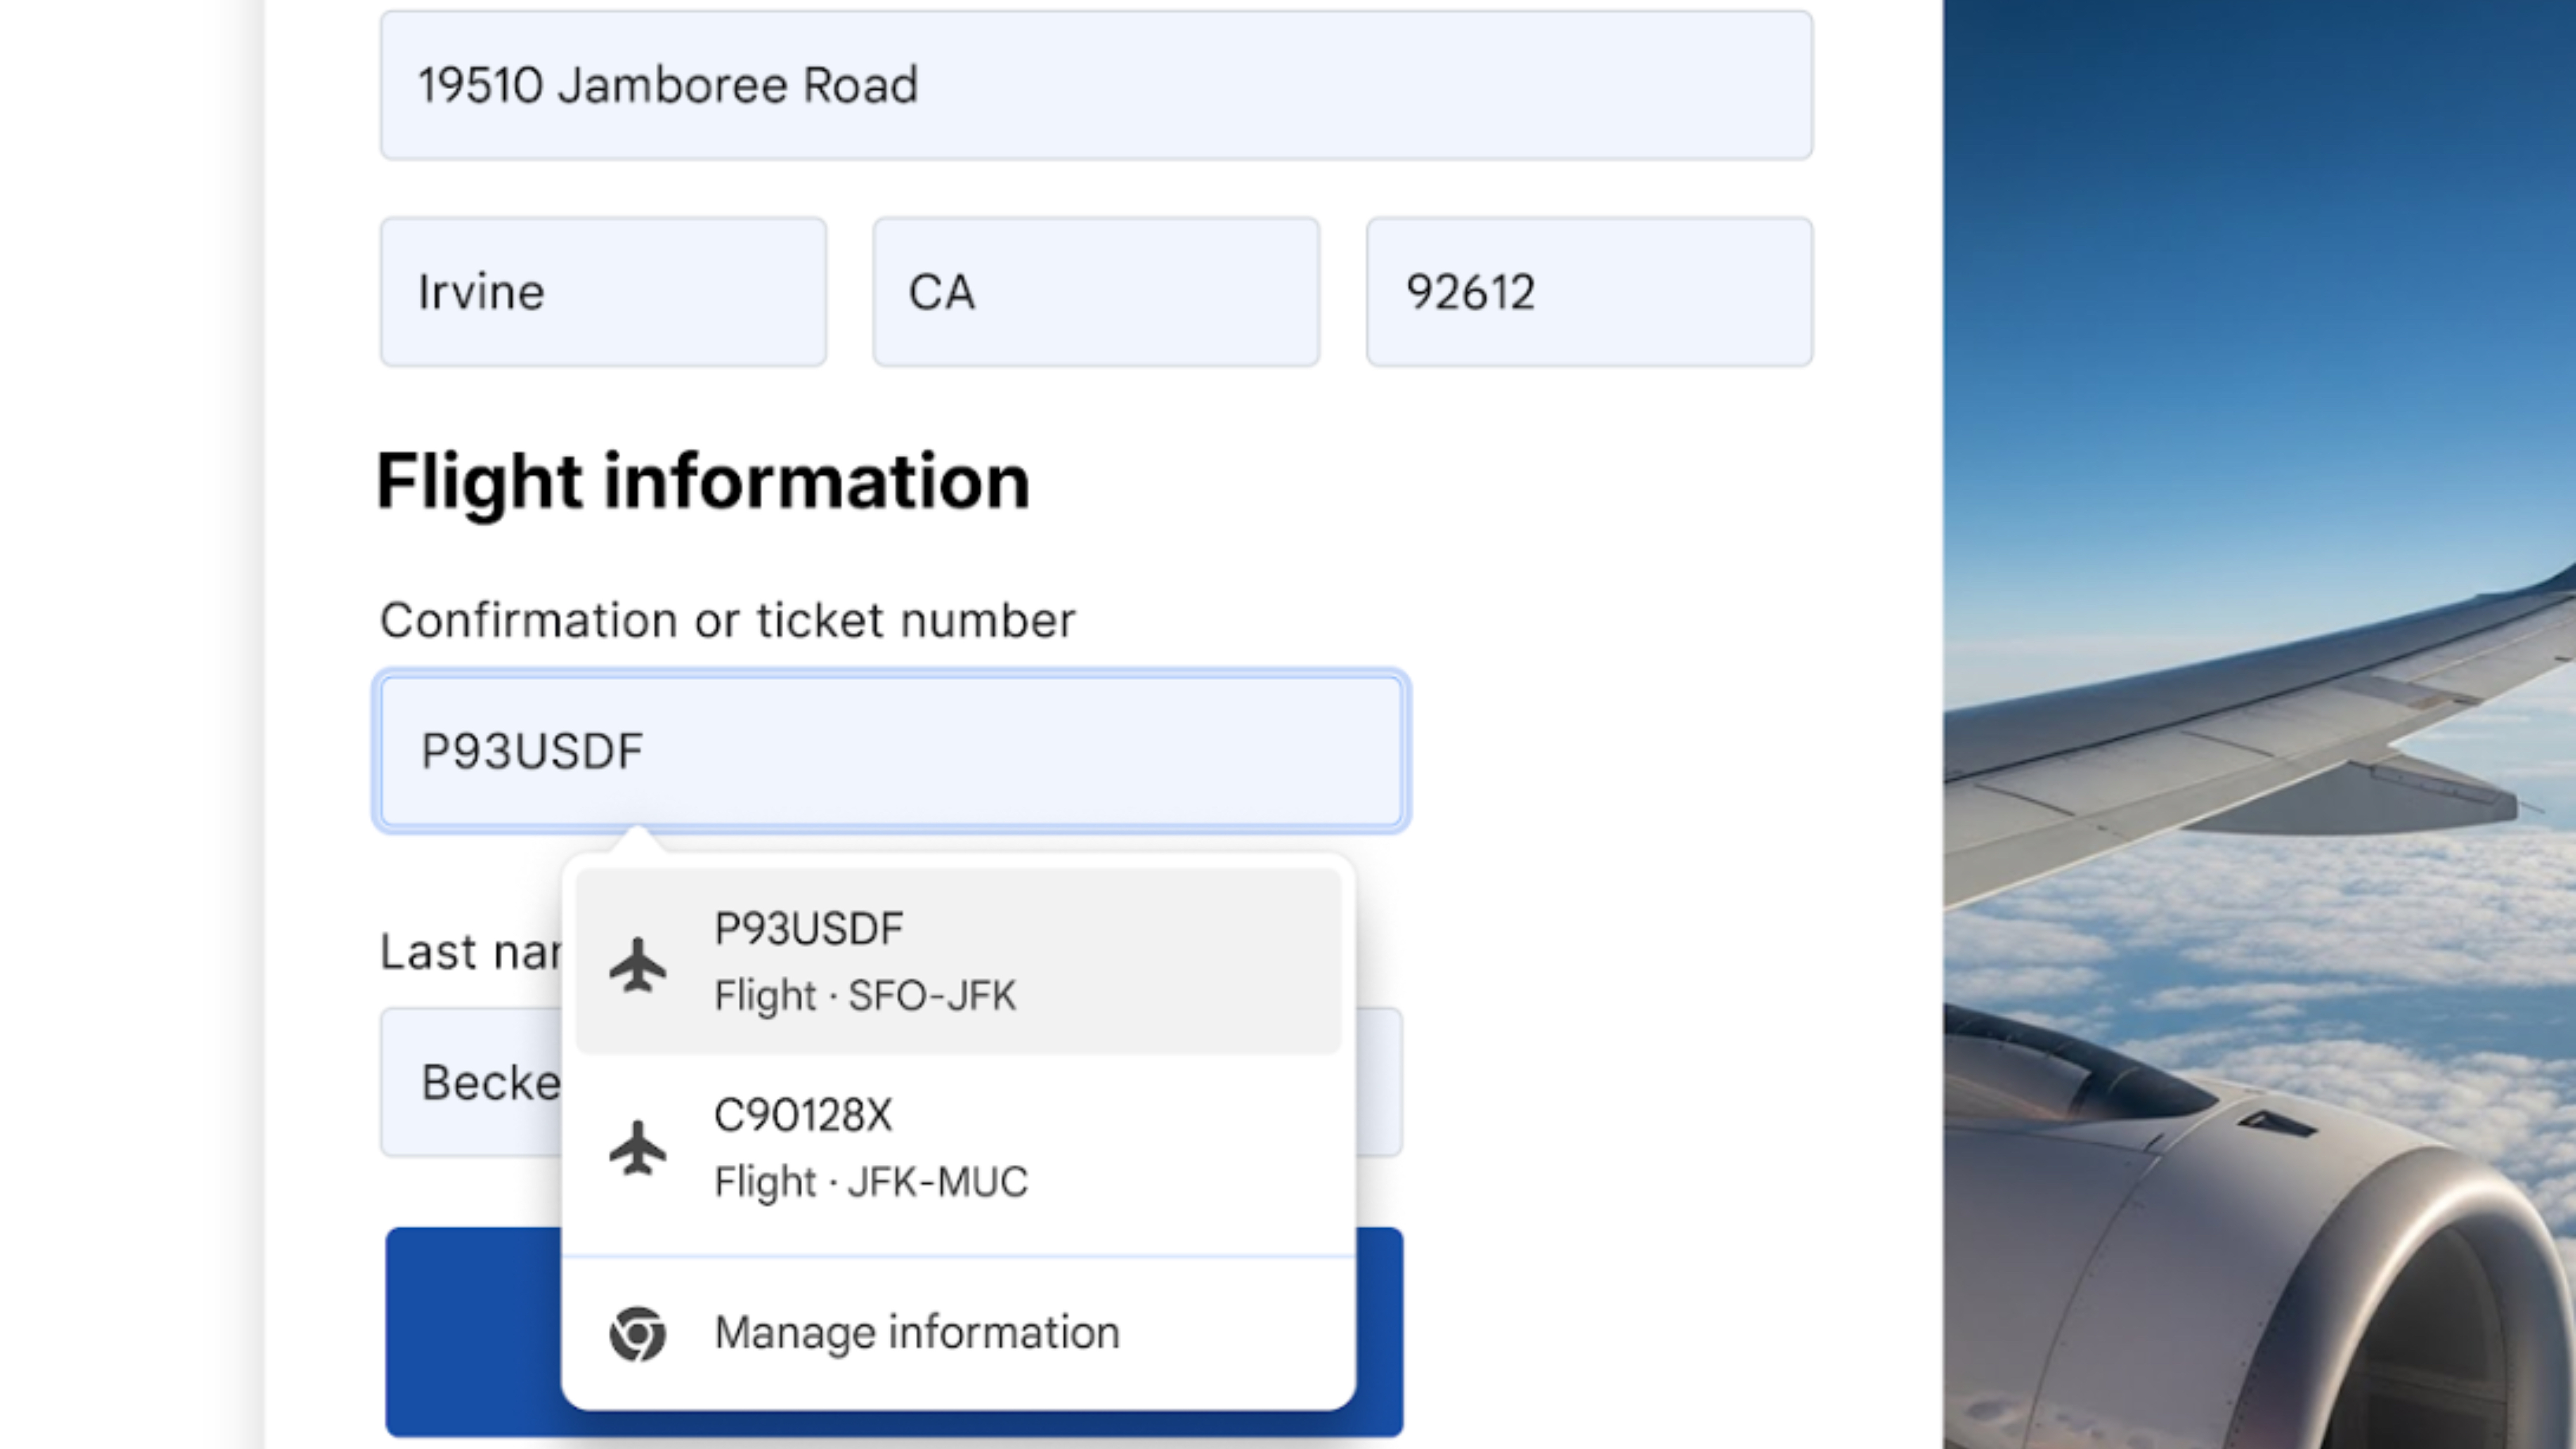The width and height of the screenshot is (2576, 1449).
Task: Select the C90128X JFK-MUC flight suggestion
Action: point(960,1148)
